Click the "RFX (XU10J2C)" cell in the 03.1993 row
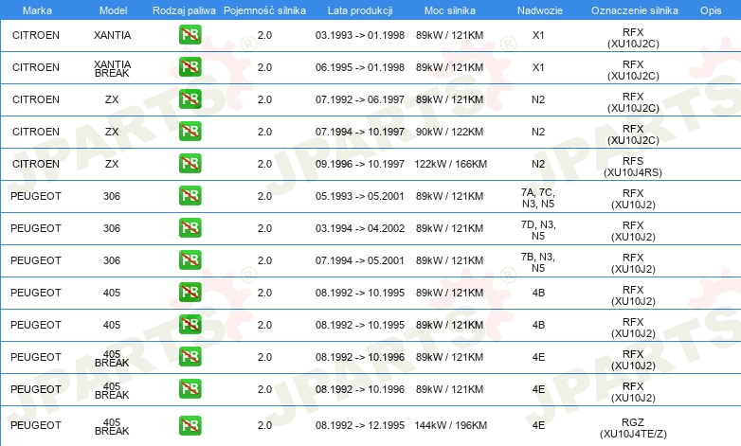The image size is (741, 446). click(x=633, y=38)
